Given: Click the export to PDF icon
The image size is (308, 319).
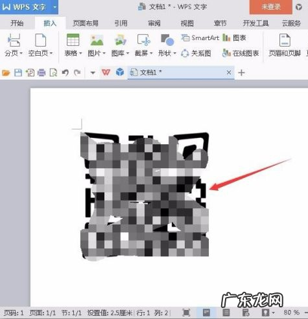Looking at the screenshot, I should click(30, 72).
